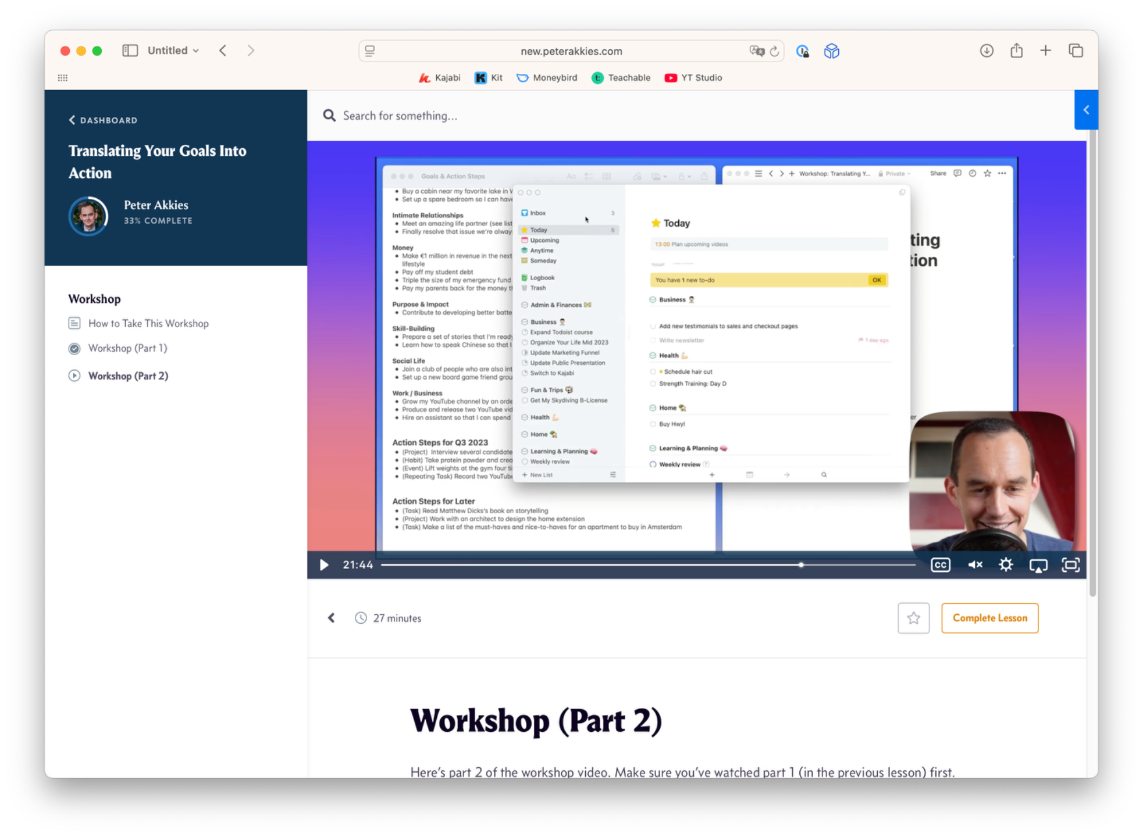Toggle Safari sidebar icon

click(x=130, y=51)
